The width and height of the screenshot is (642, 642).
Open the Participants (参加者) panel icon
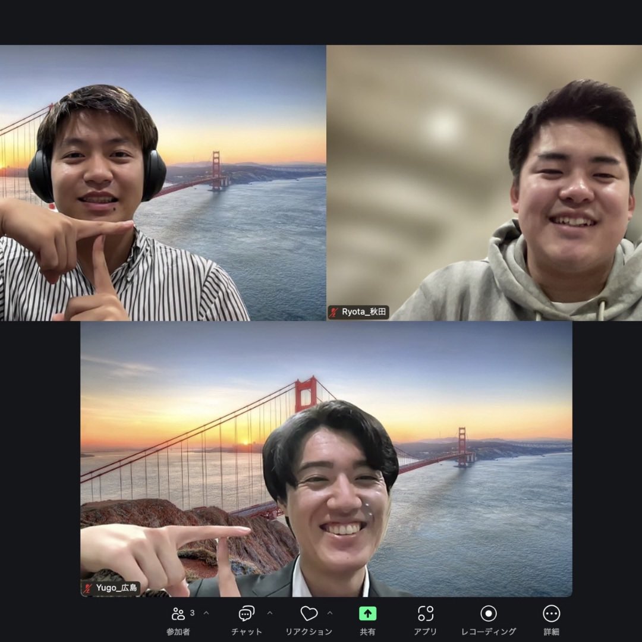[178, 613]
